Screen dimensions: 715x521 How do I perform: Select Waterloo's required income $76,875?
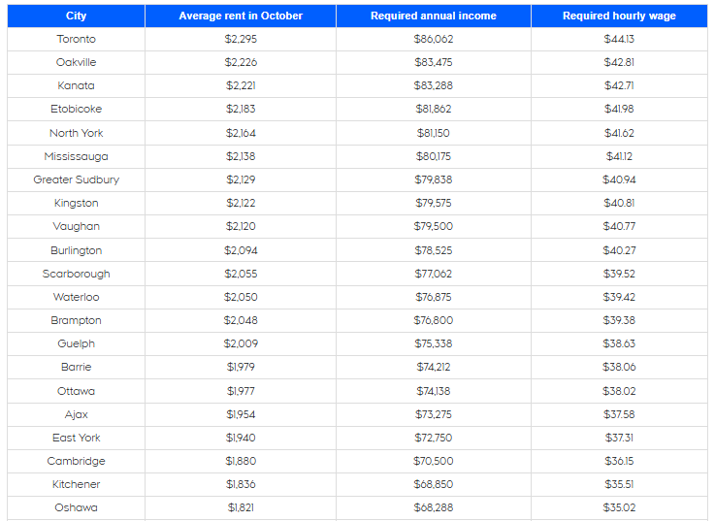(434, 297)
